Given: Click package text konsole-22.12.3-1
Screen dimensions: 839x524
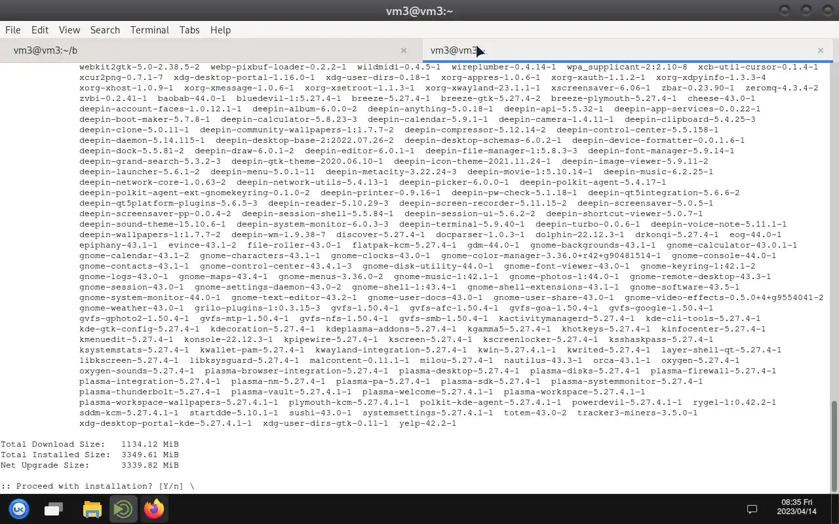Looking at the screenshot, I should pyautogui.click(x=228, y=339).
